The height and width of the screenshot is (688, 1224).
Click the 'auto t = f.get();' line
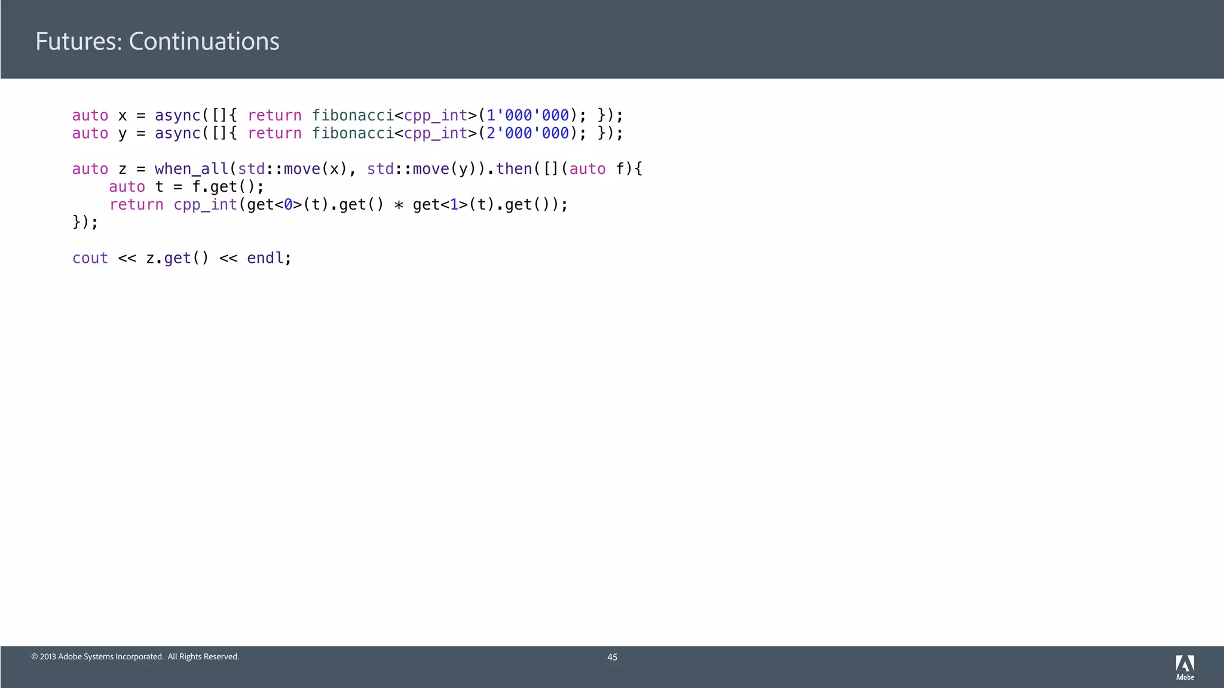pyautogui.click(x=186, y=187)
